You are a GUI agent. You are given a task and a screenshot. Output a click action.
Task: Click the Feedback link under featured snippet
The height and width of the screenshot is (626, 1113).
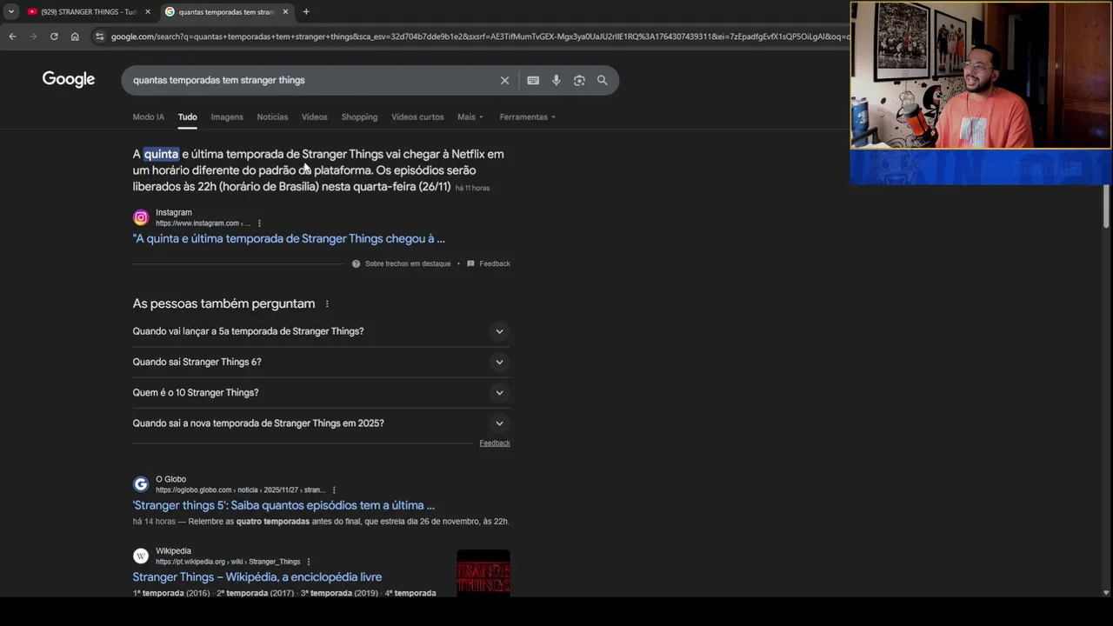[495, 263]
